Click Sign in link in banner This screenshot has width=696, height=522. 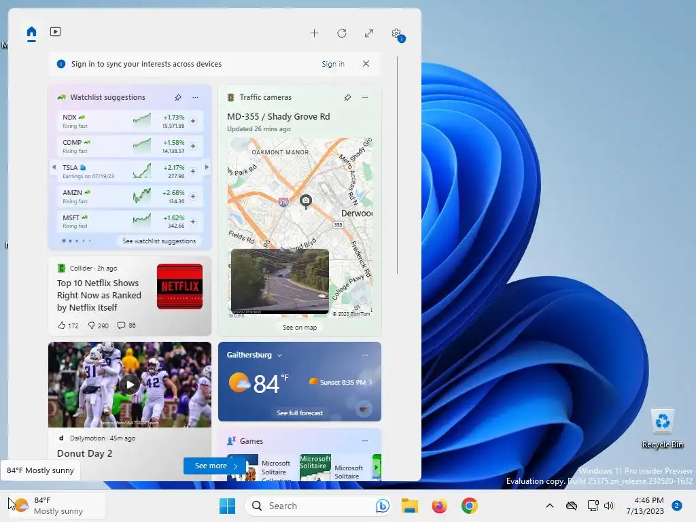coord(333,64)
